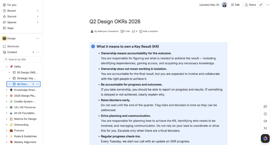The width and height of the screenshot is (274, 145).
Task: Open Metrics for Design page
Action: coord(25,119)
